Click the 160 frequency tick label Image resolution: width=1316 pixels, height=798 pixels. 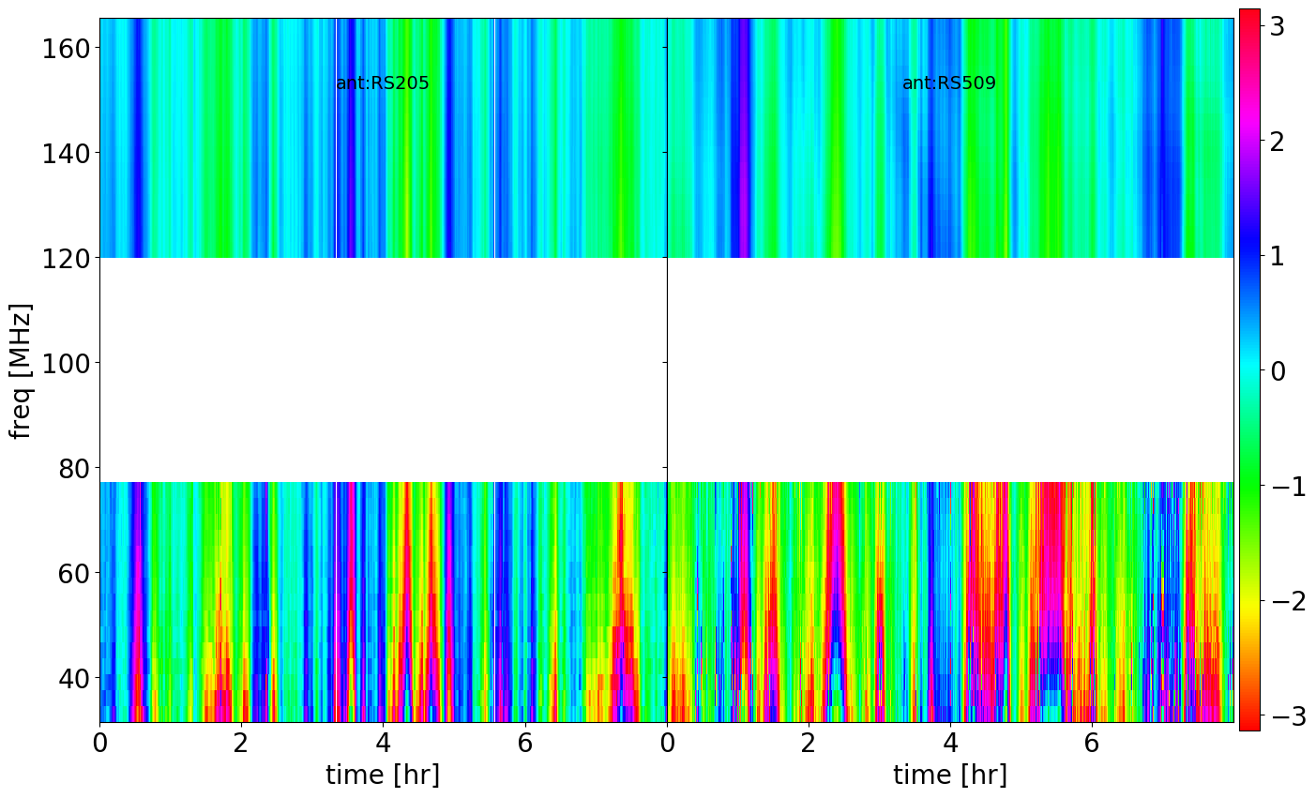[66, 48]
